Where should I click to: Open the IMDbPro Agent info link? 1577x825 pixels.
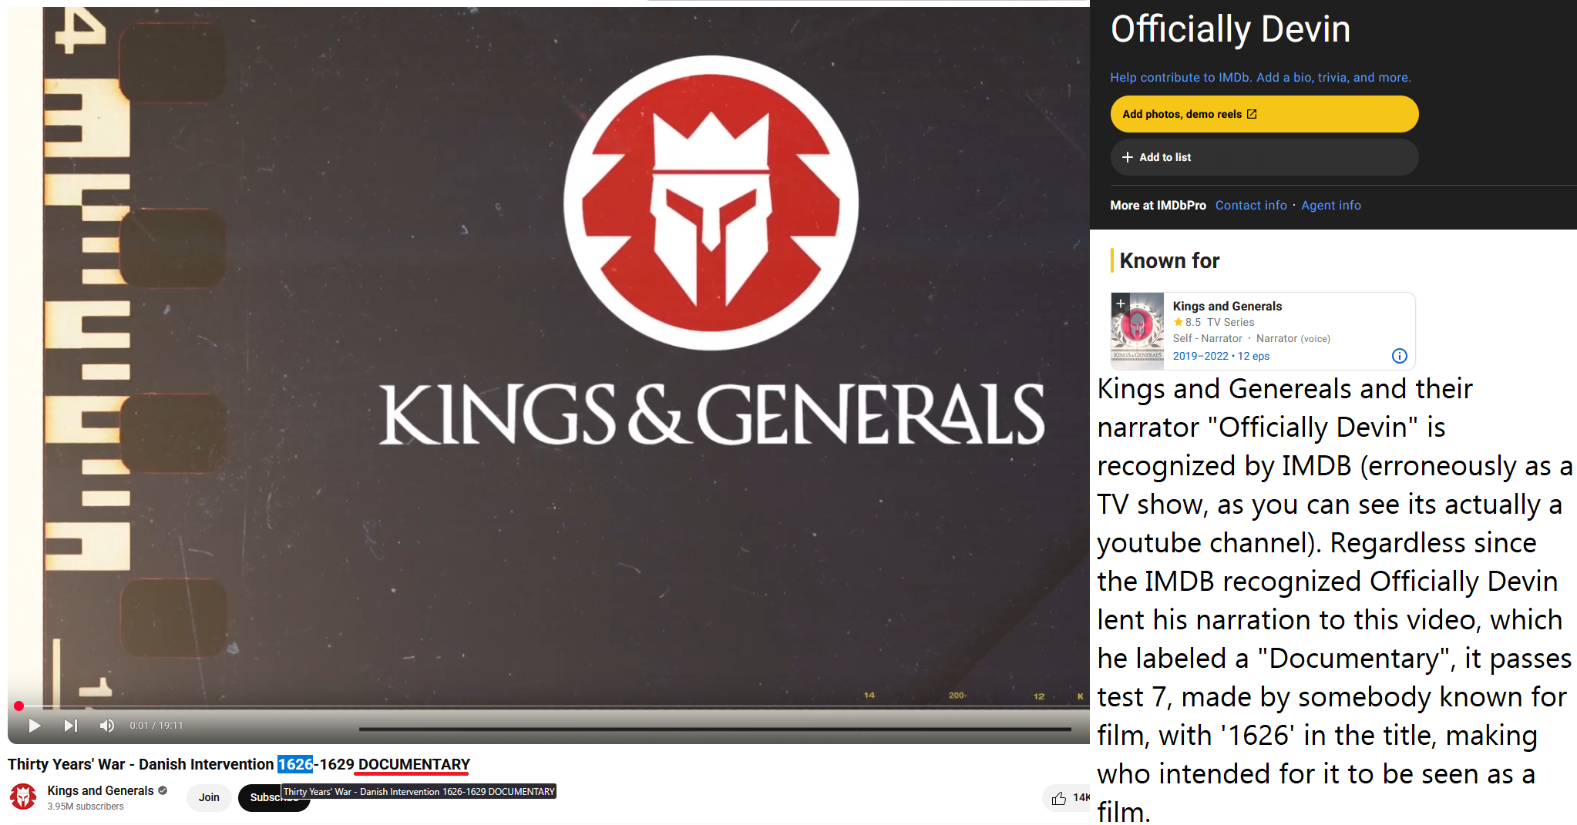pyautogui.click(x=1331, y=206)
